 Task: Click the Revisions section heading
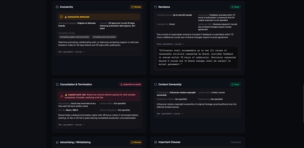(x=164, y=7)
